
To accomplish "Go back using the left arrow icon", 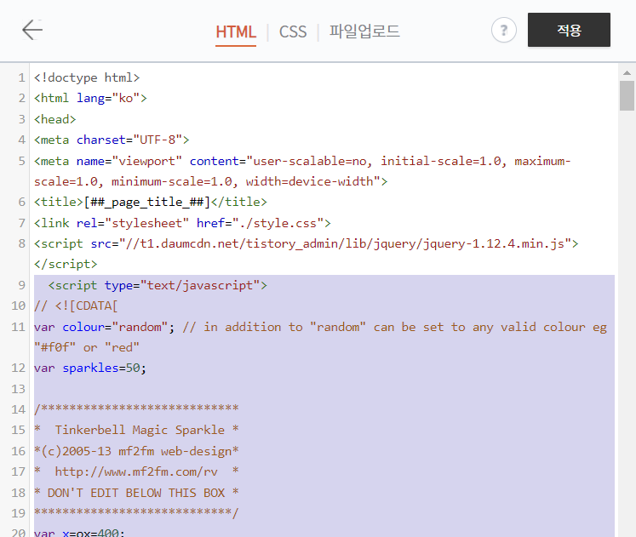I will pyautogui.click(x=32, y=30).
